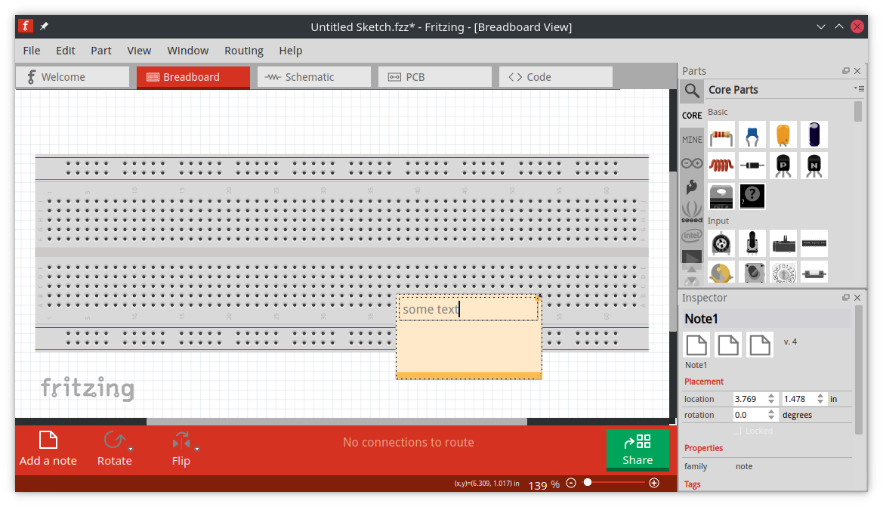The height and width of the screenshot is (507, 883).
Task: Click the Parts bin vertical scrollbar
Action: click(x=857, y=112)
